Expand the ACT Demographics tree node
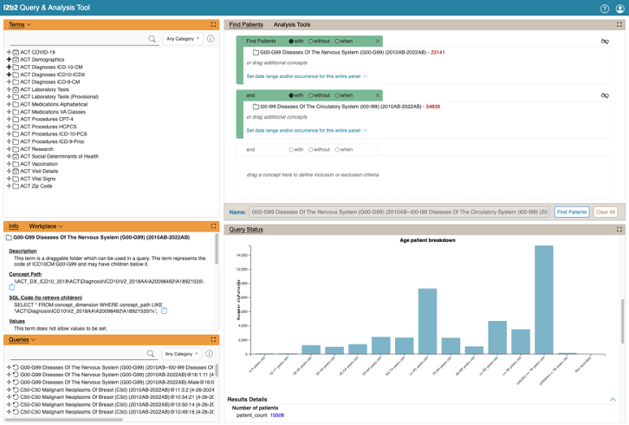Viewport: 629px width, 425px height. 9,60
